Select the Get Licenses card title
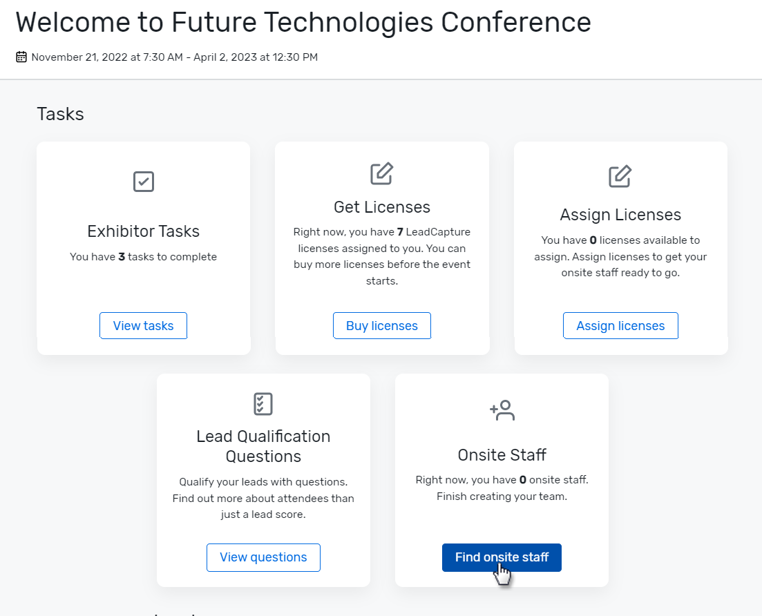The image size is (762, 616). (x=381, y=207)
